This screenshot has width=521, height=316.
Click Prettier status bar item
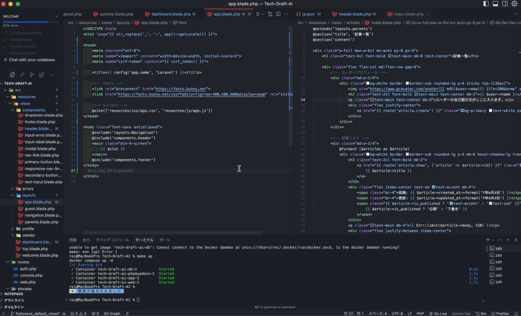tap(500, 314)
